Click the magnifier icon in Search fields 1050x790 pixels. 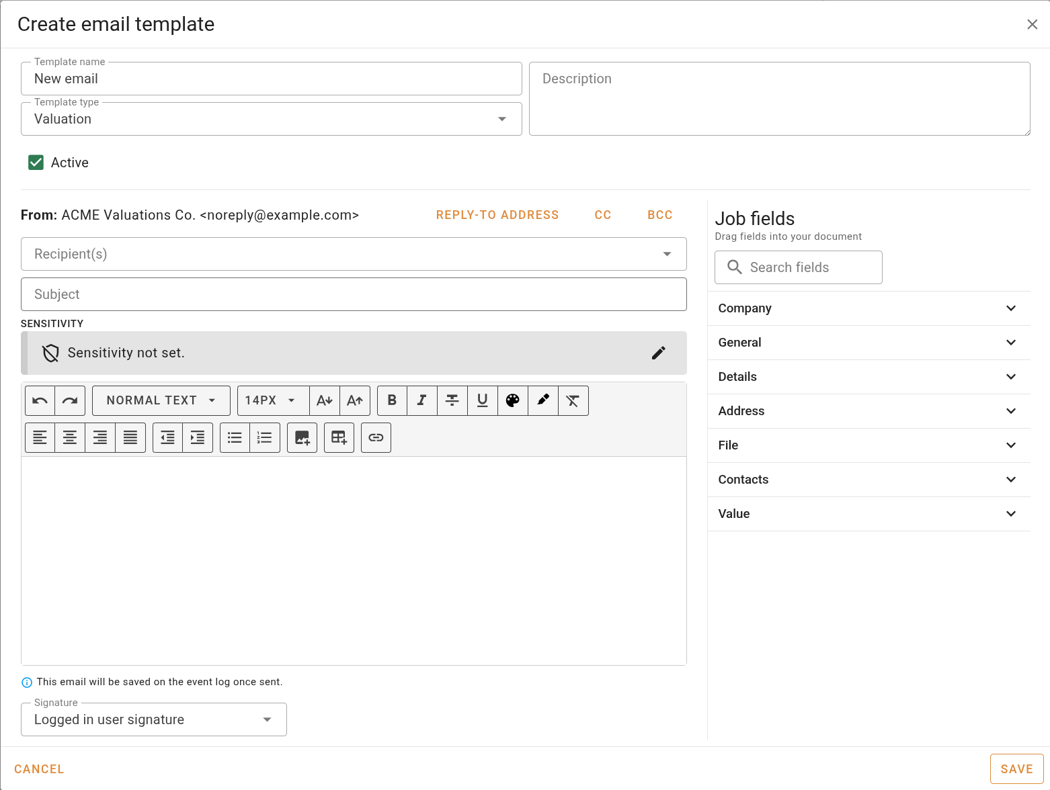735,267
